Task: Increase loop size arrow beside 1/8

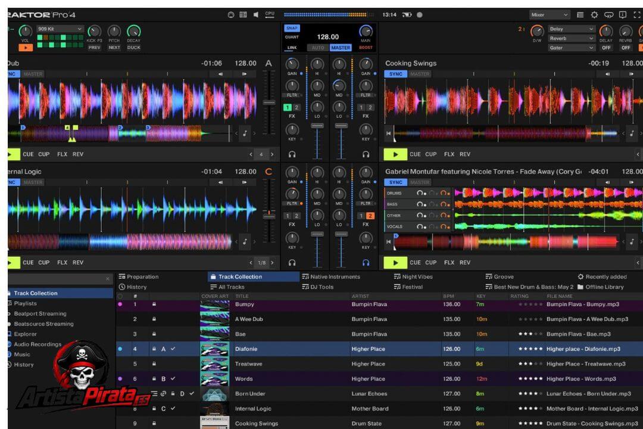Action: [x=272, y=263]
